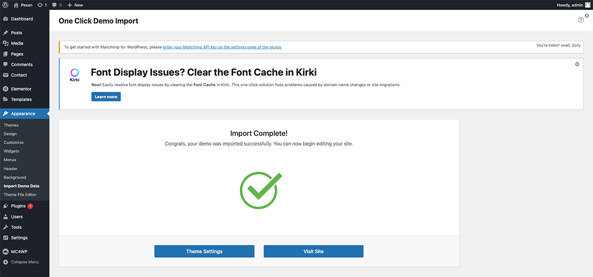Open the WordPress logo menu
The width and height of the screenshot is (593, 277).
click(x=5, y=4)
